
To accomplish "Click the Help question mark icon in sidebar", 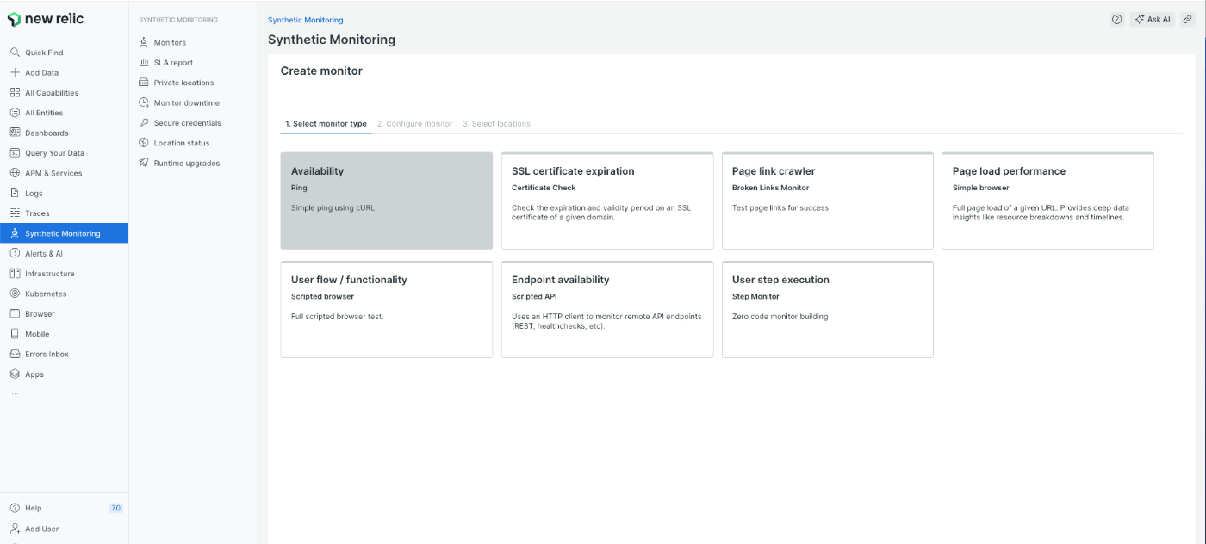I will tap(15, 508).
